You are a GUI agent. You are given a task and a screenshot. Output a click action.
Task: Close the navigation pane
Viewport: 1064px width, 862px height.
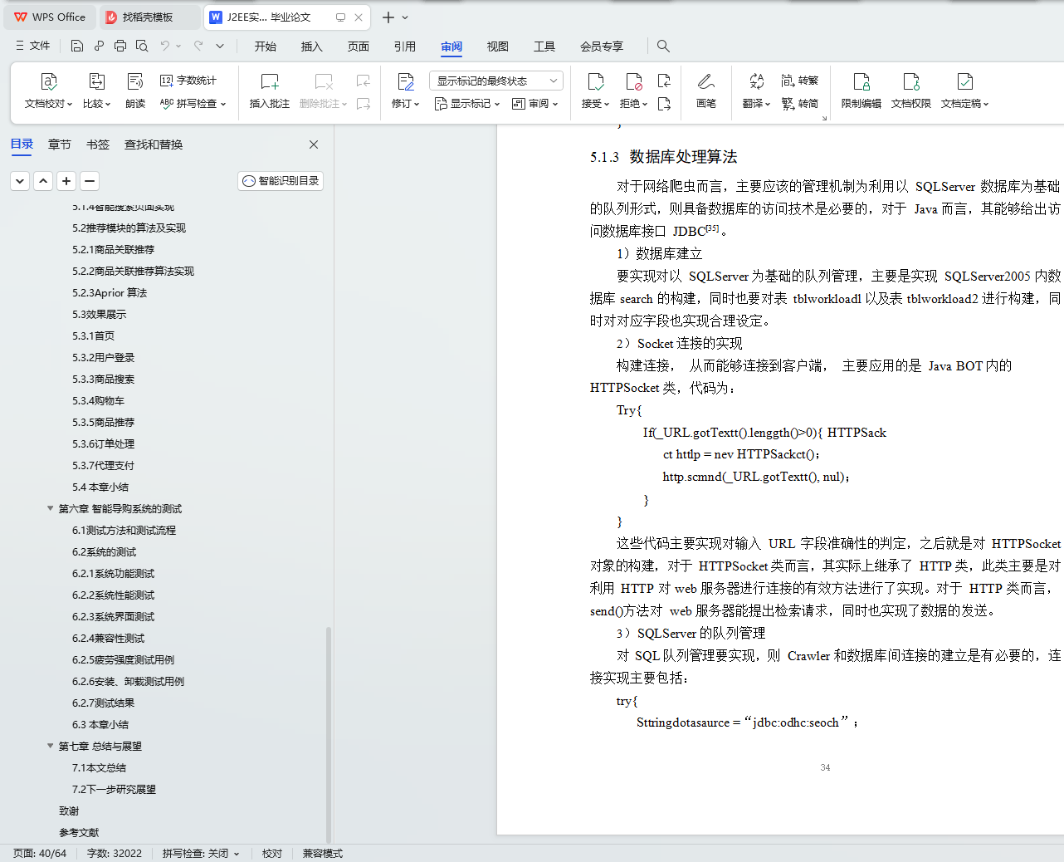tap(314, 144)
